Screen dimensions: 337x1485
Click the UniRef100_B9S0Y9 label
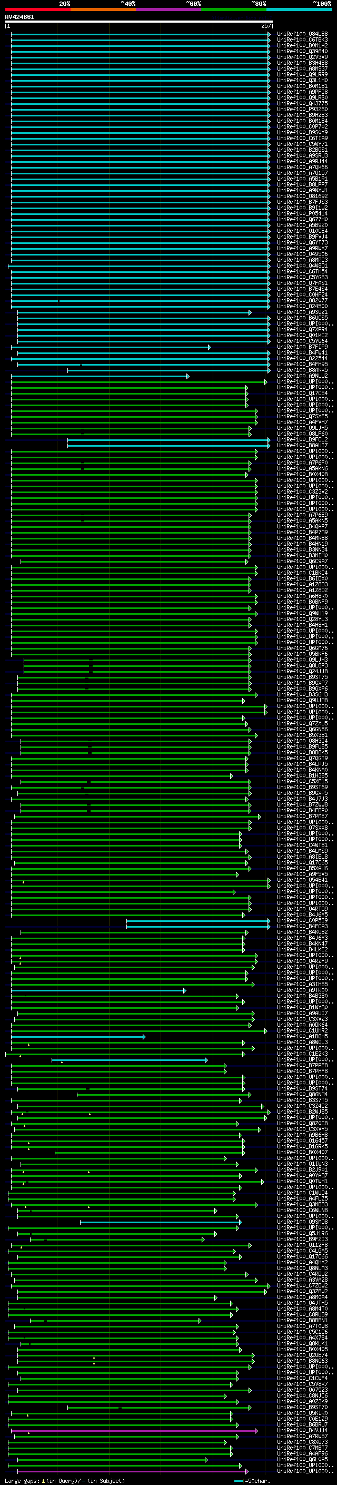[302, 133]
